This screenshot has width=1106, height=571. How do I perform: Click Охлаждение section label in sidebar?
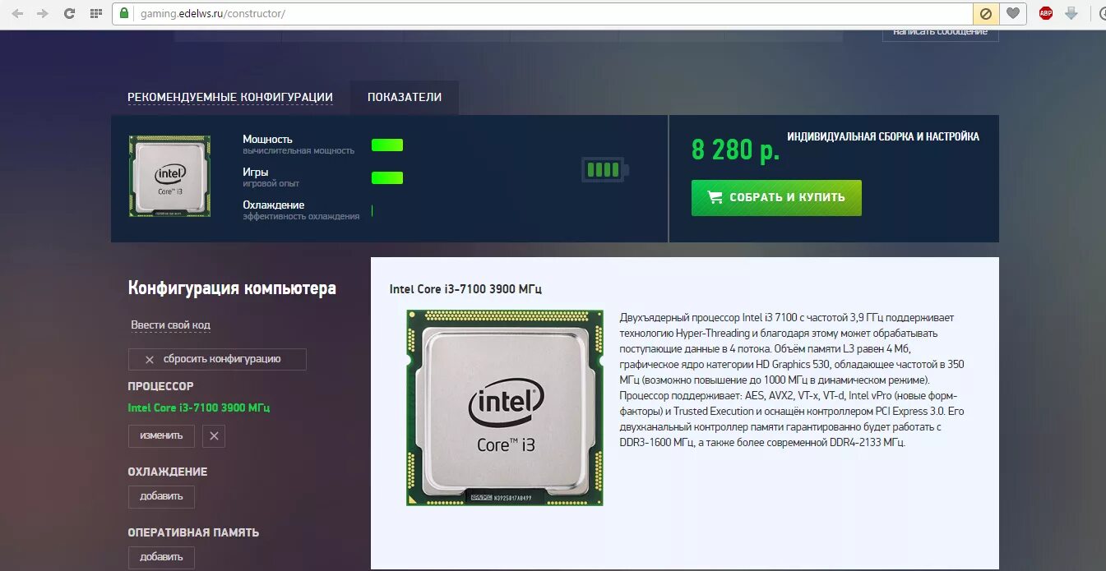168,472
